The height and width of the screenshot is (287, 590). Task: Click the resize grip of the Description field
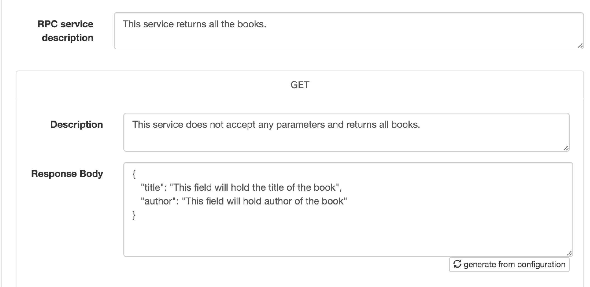pos(566,148)
